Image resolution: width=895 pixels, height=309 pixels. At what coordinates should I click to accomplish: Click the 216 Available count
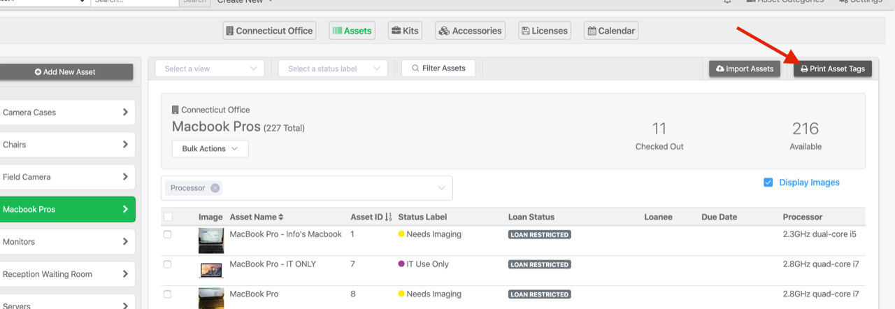[x=805, y=135]
